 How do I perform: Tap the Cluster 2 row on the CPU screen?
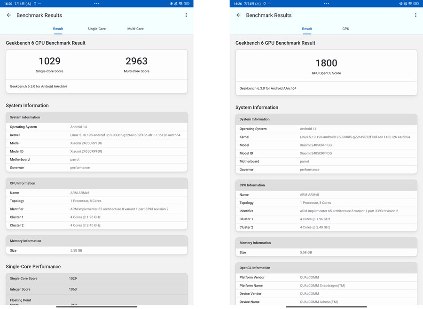(x=96, y=225)
